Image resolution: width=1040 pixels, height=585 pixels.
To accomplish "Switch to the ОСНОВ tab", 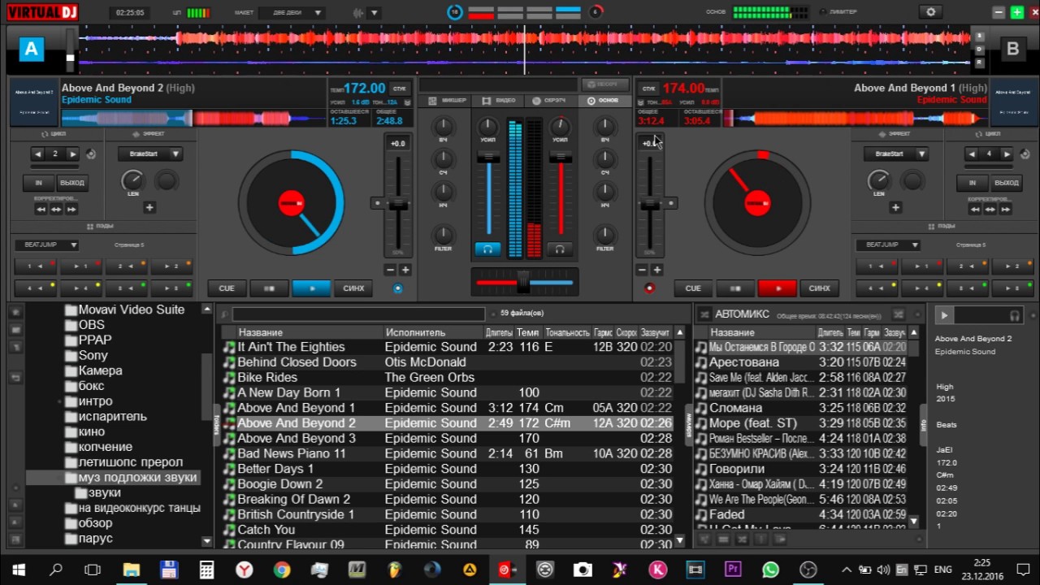I will pos(604,101).
